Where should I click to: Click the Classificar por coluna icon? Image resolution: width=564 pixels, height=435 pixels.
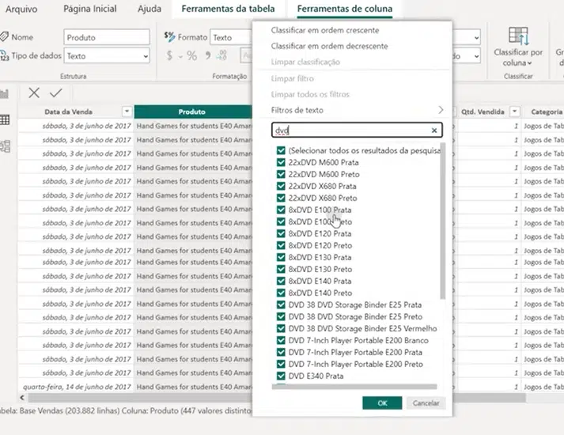click(518, 36)
